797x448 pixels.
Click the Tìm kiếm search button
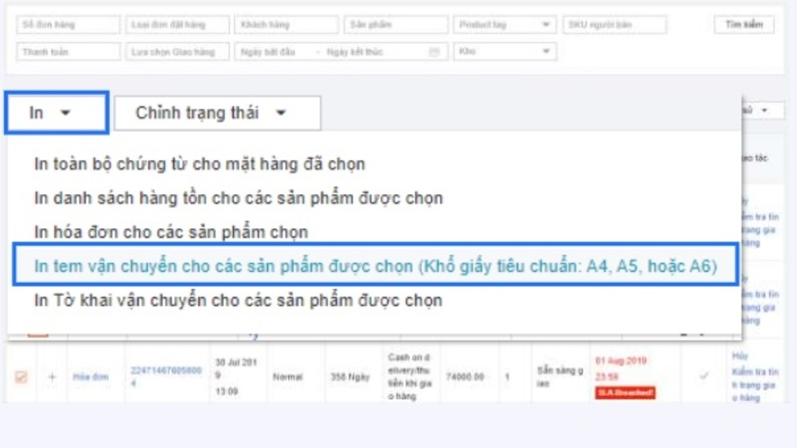point(744,24)
